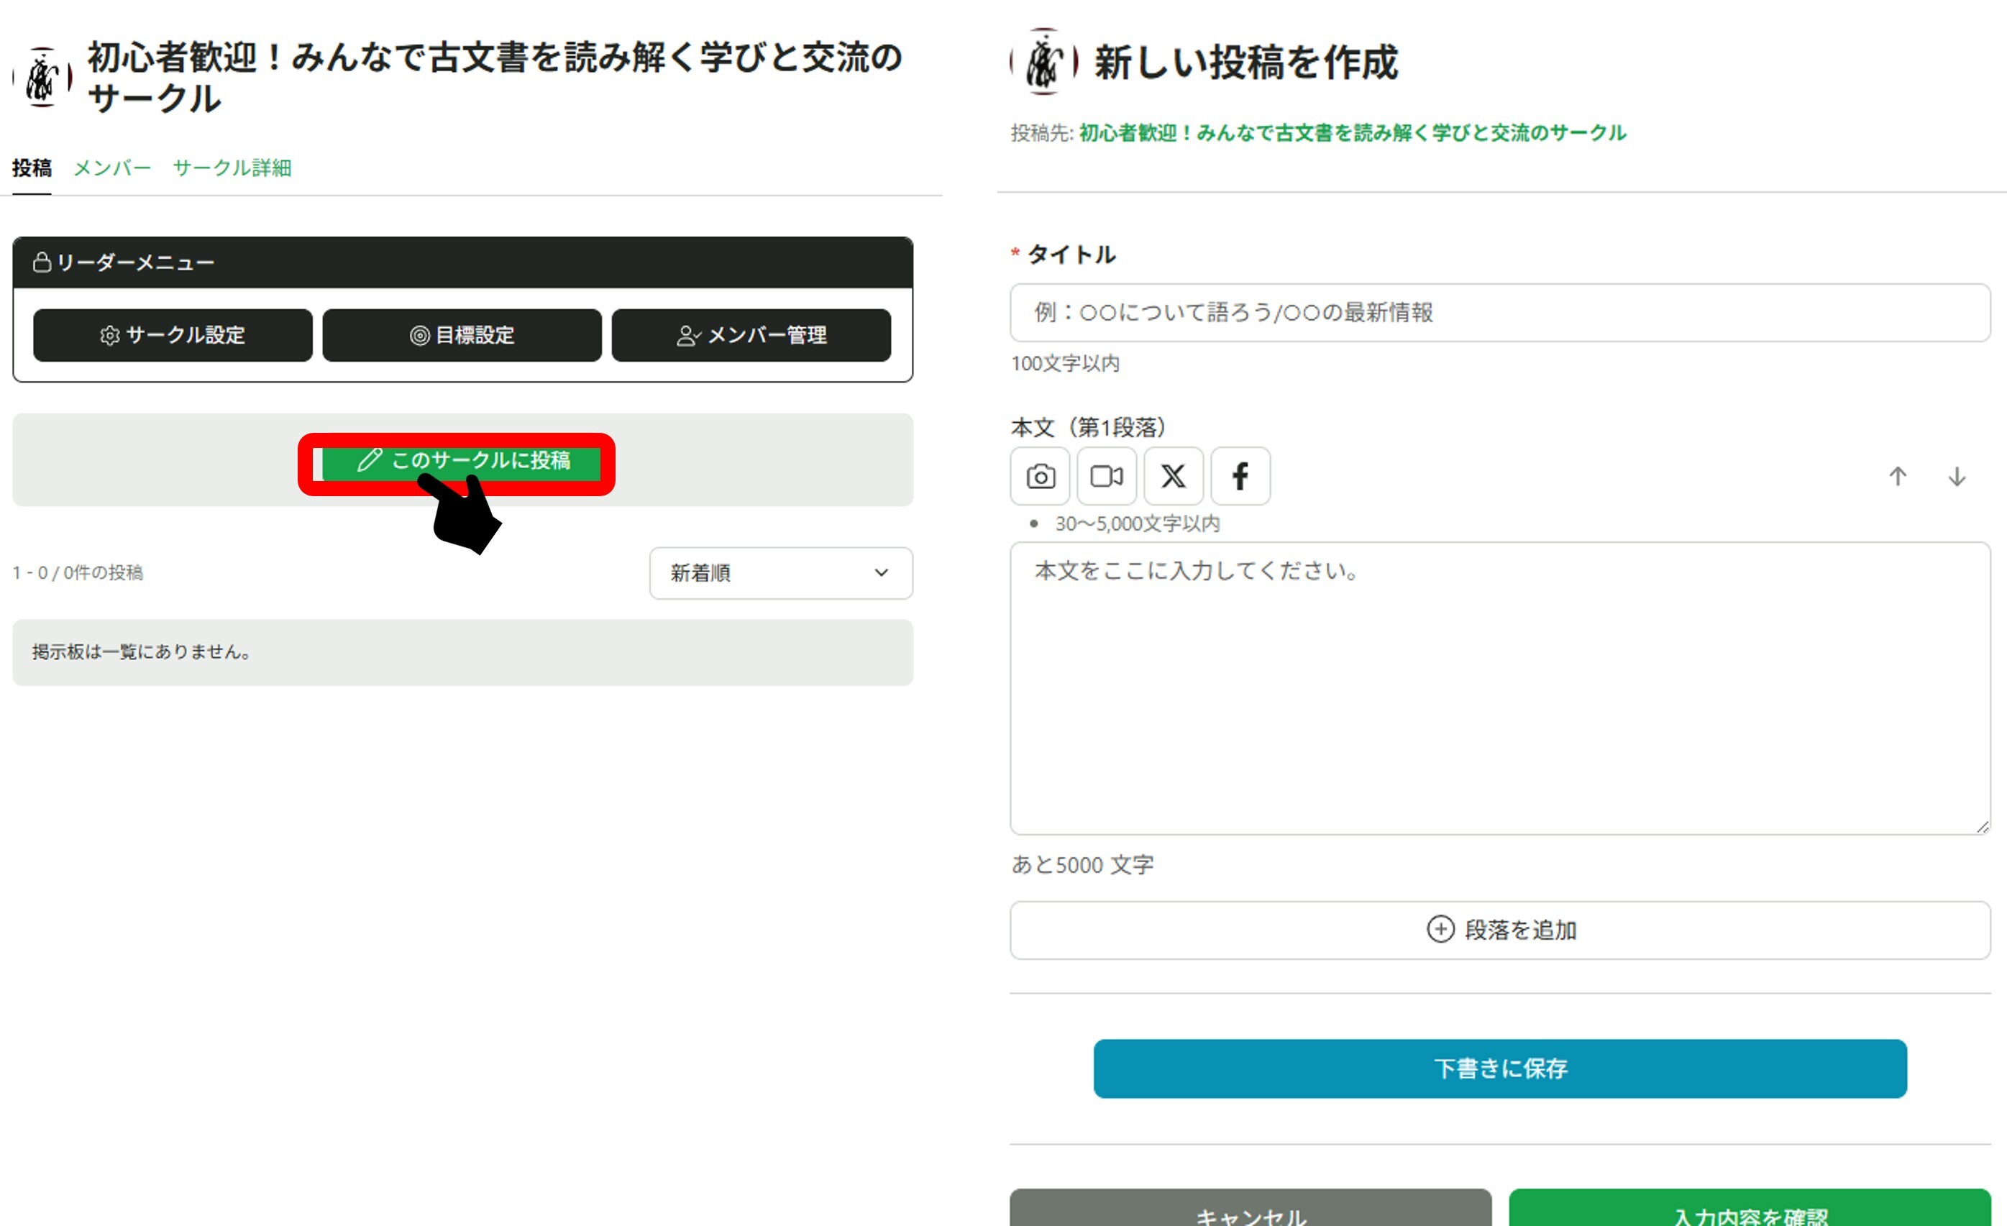The height and width of the screenshot is (1226, 2007).
Task: Click the Facebook embed icon
Action: pyautogui.click(x=1240, y=476)
